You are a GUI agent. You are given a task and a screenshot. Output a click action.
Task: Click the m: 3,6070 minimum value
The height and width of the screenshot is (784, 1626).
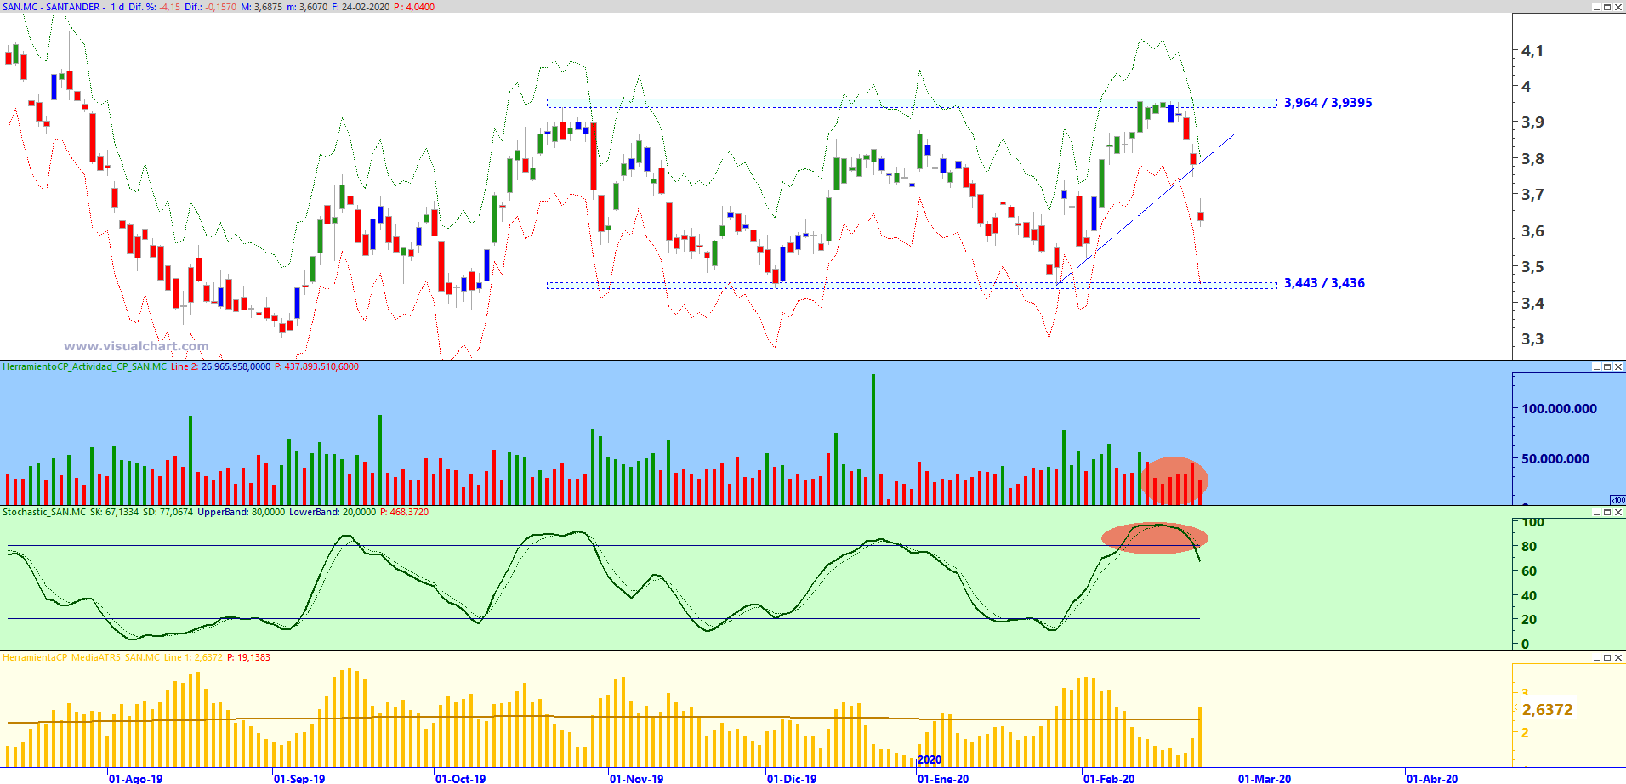coord(307,7)
